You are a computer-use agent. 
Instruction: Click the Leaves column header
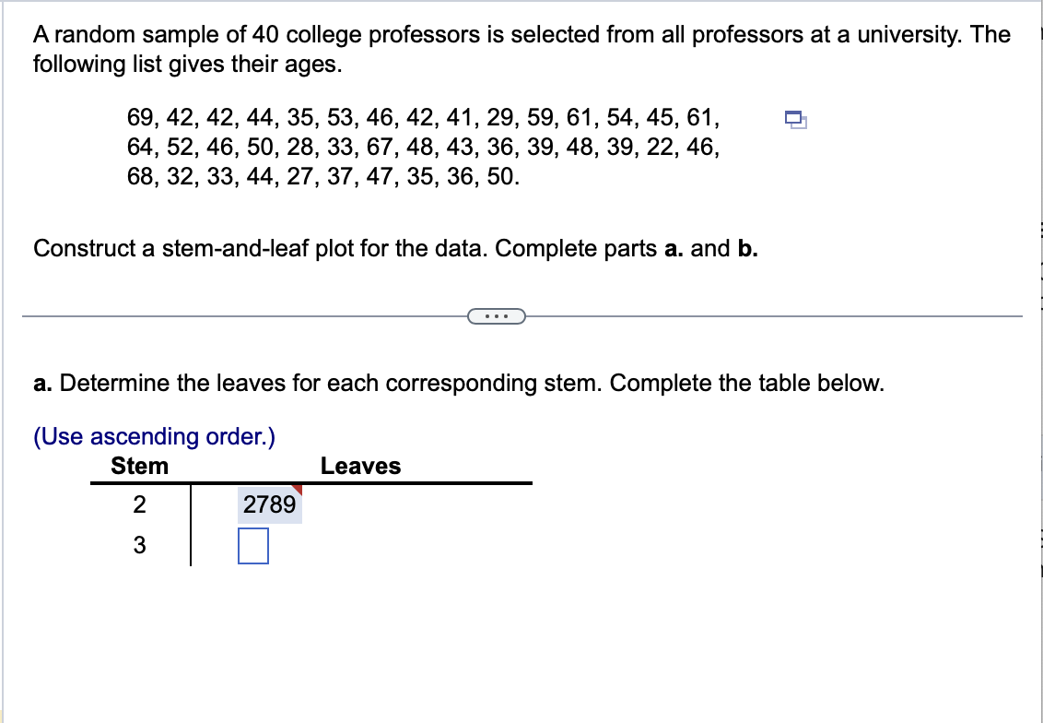(x=360, y=466)
